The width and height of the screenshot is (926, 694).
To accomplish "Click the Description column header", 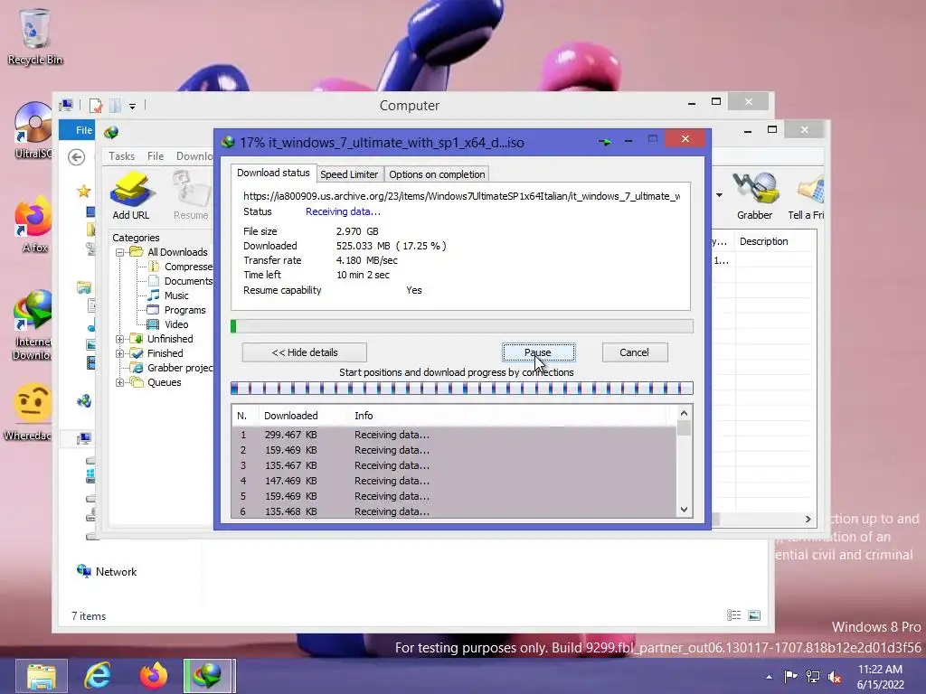I will 763,241.
